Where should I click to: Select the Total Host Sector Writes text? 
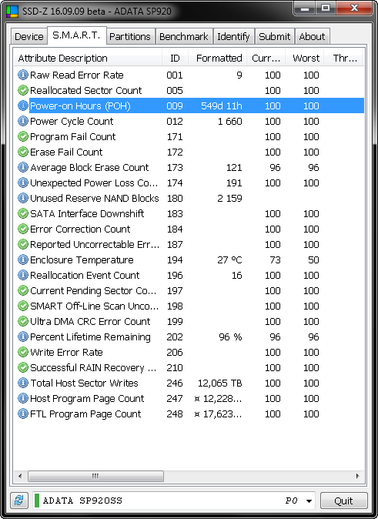tap(84, 383)
